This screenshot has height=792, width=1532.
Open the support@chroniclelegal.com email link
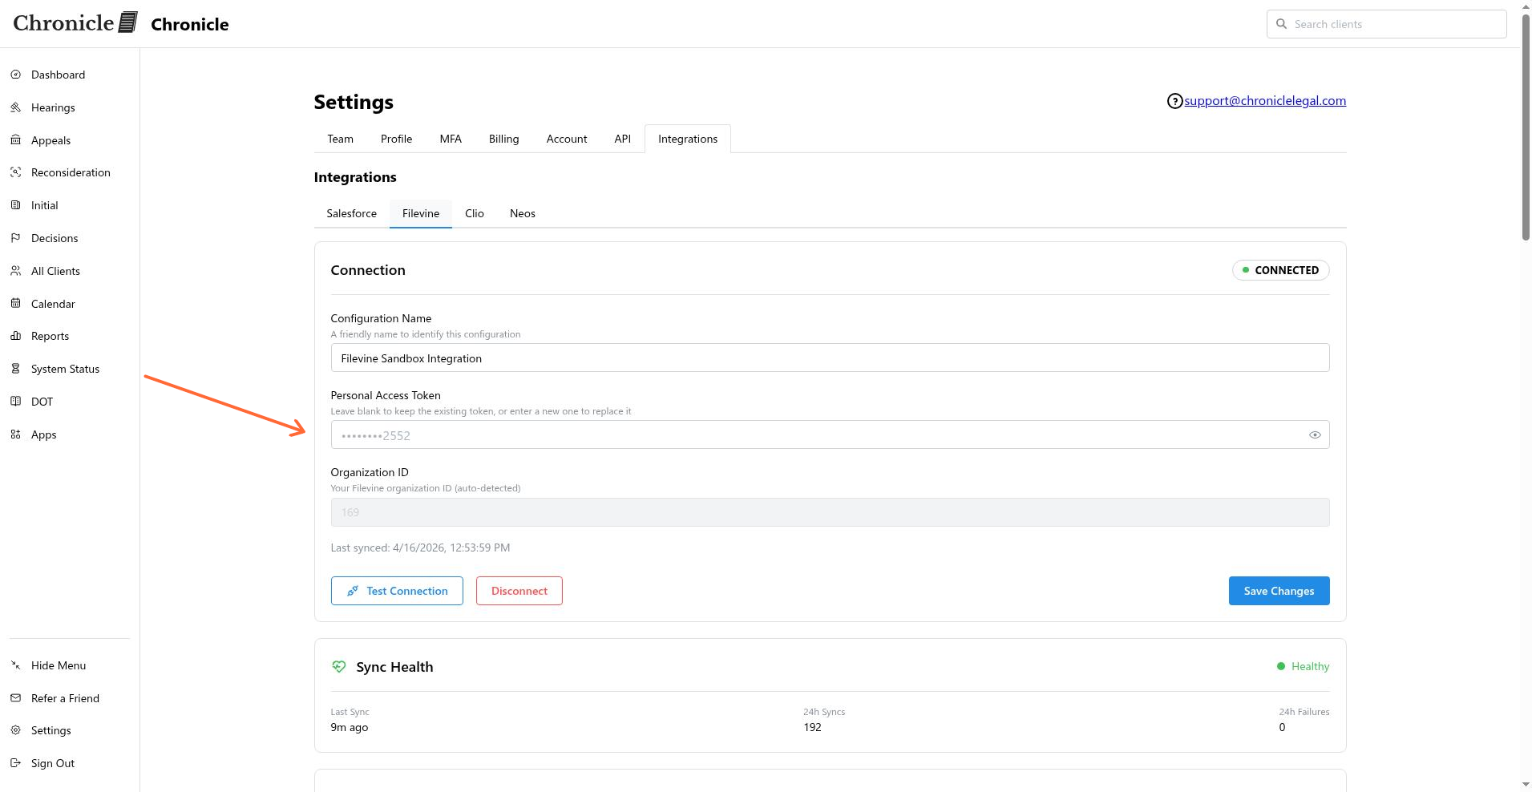(1265, 101)
